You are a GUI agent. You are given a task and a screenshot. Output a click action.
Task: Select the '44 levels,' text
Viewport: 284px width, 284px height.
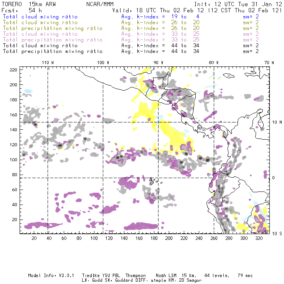217,276
